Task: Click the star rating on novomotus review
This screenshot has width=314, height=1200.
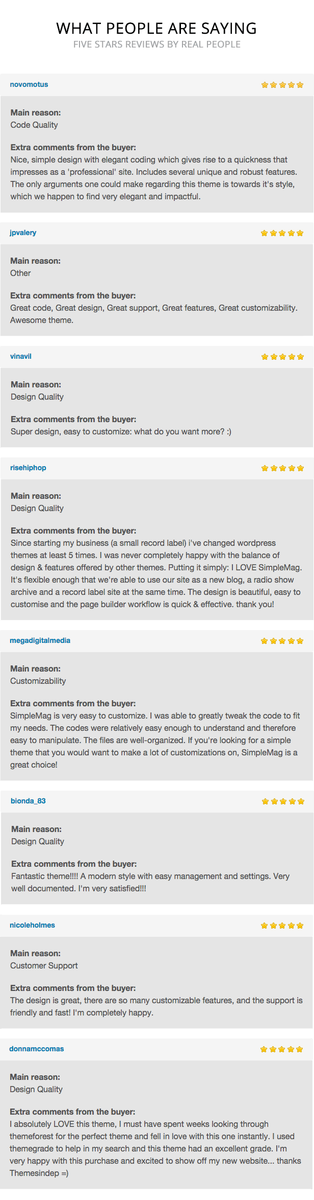Action: (282, 85)
